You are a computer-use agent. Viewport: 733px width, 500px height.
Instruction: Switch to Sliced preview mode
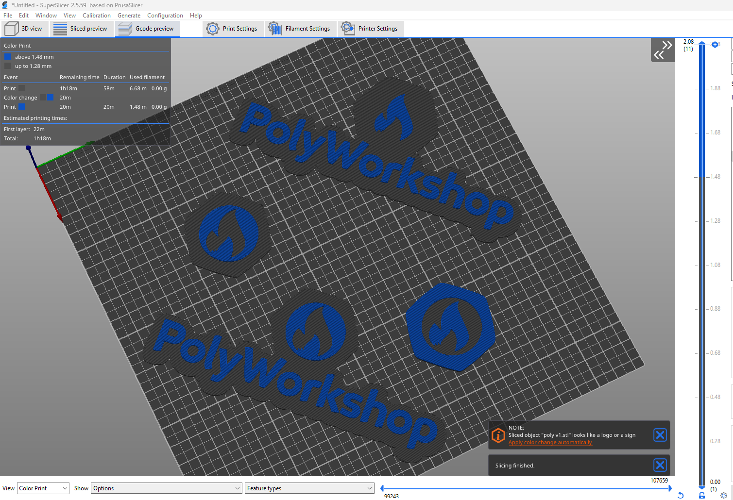pyautogui.click(x=82, y=29)
